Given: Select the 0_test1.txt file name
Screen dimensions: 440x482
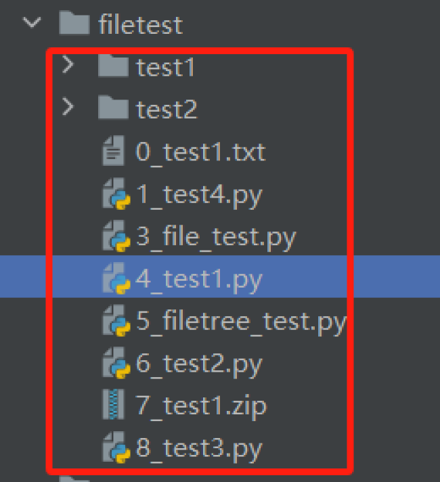Looking at the screenshot, I should [x=200, y=152].
